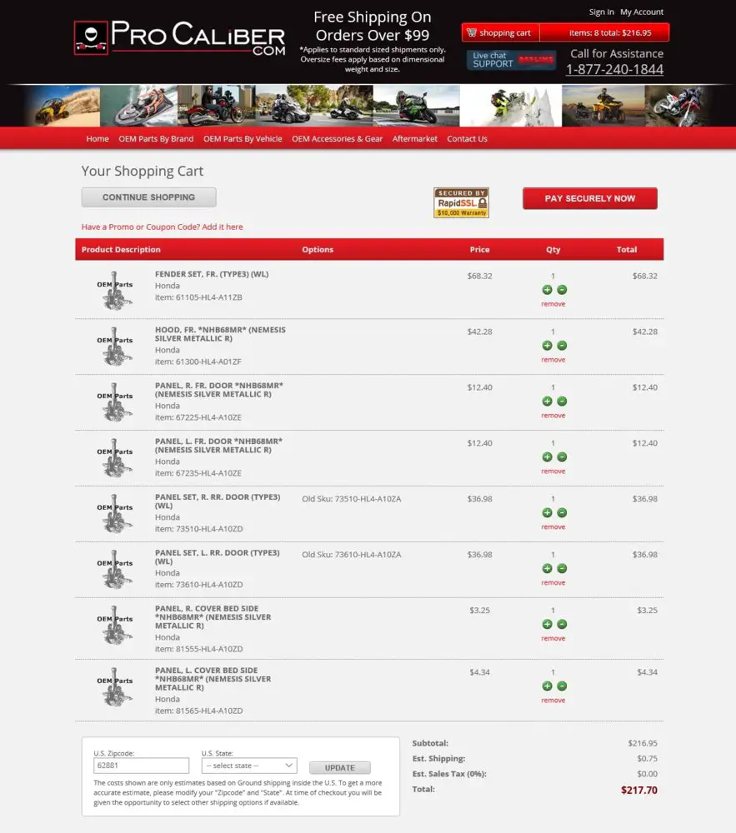The height and width of the screenshot is (833, 736).
Task: Remove Hood, FR. from cart
Action: click(x=553, y=360)
